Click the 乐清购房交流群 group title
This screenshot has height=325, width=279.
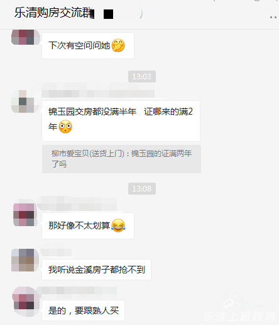(x=54, y=13)
